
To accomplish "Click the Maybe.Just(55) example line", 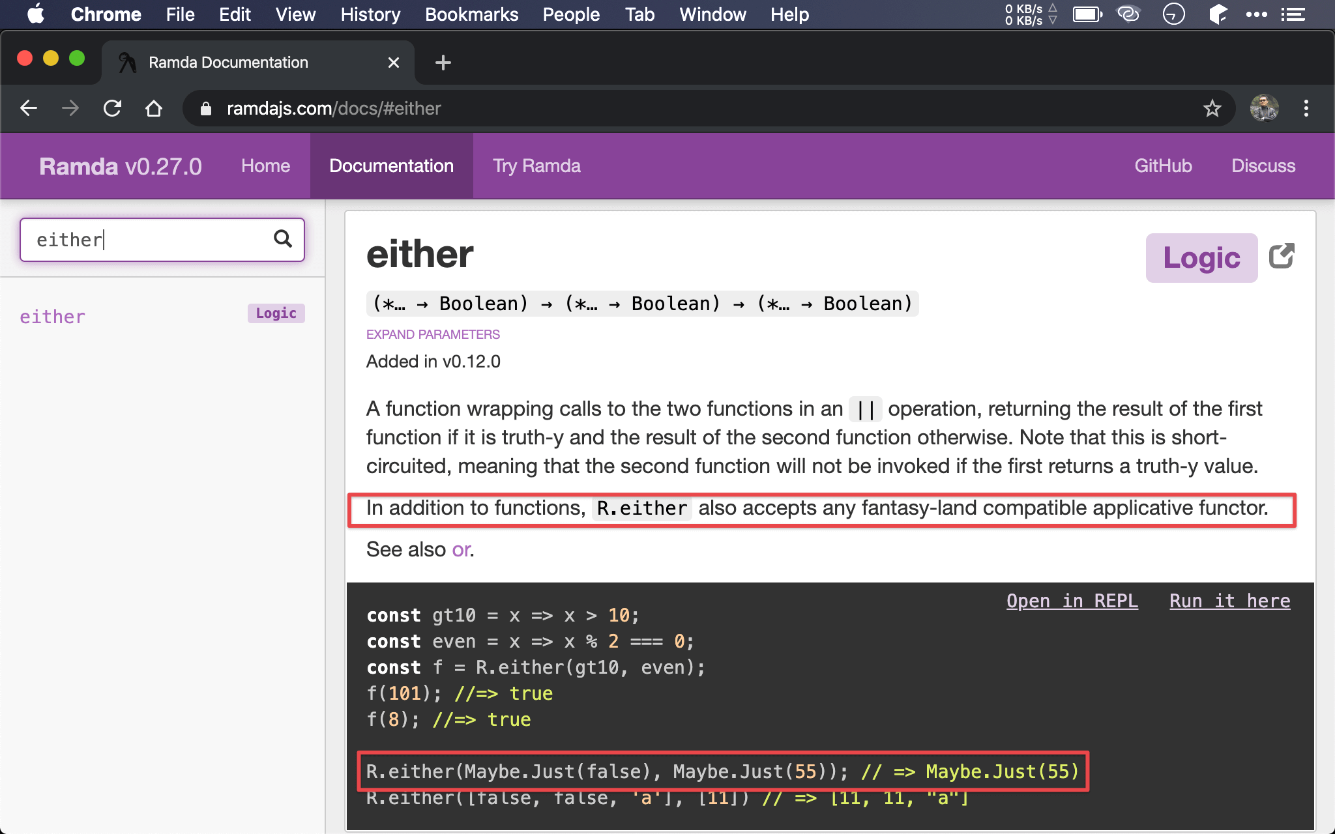I will 722,771.
